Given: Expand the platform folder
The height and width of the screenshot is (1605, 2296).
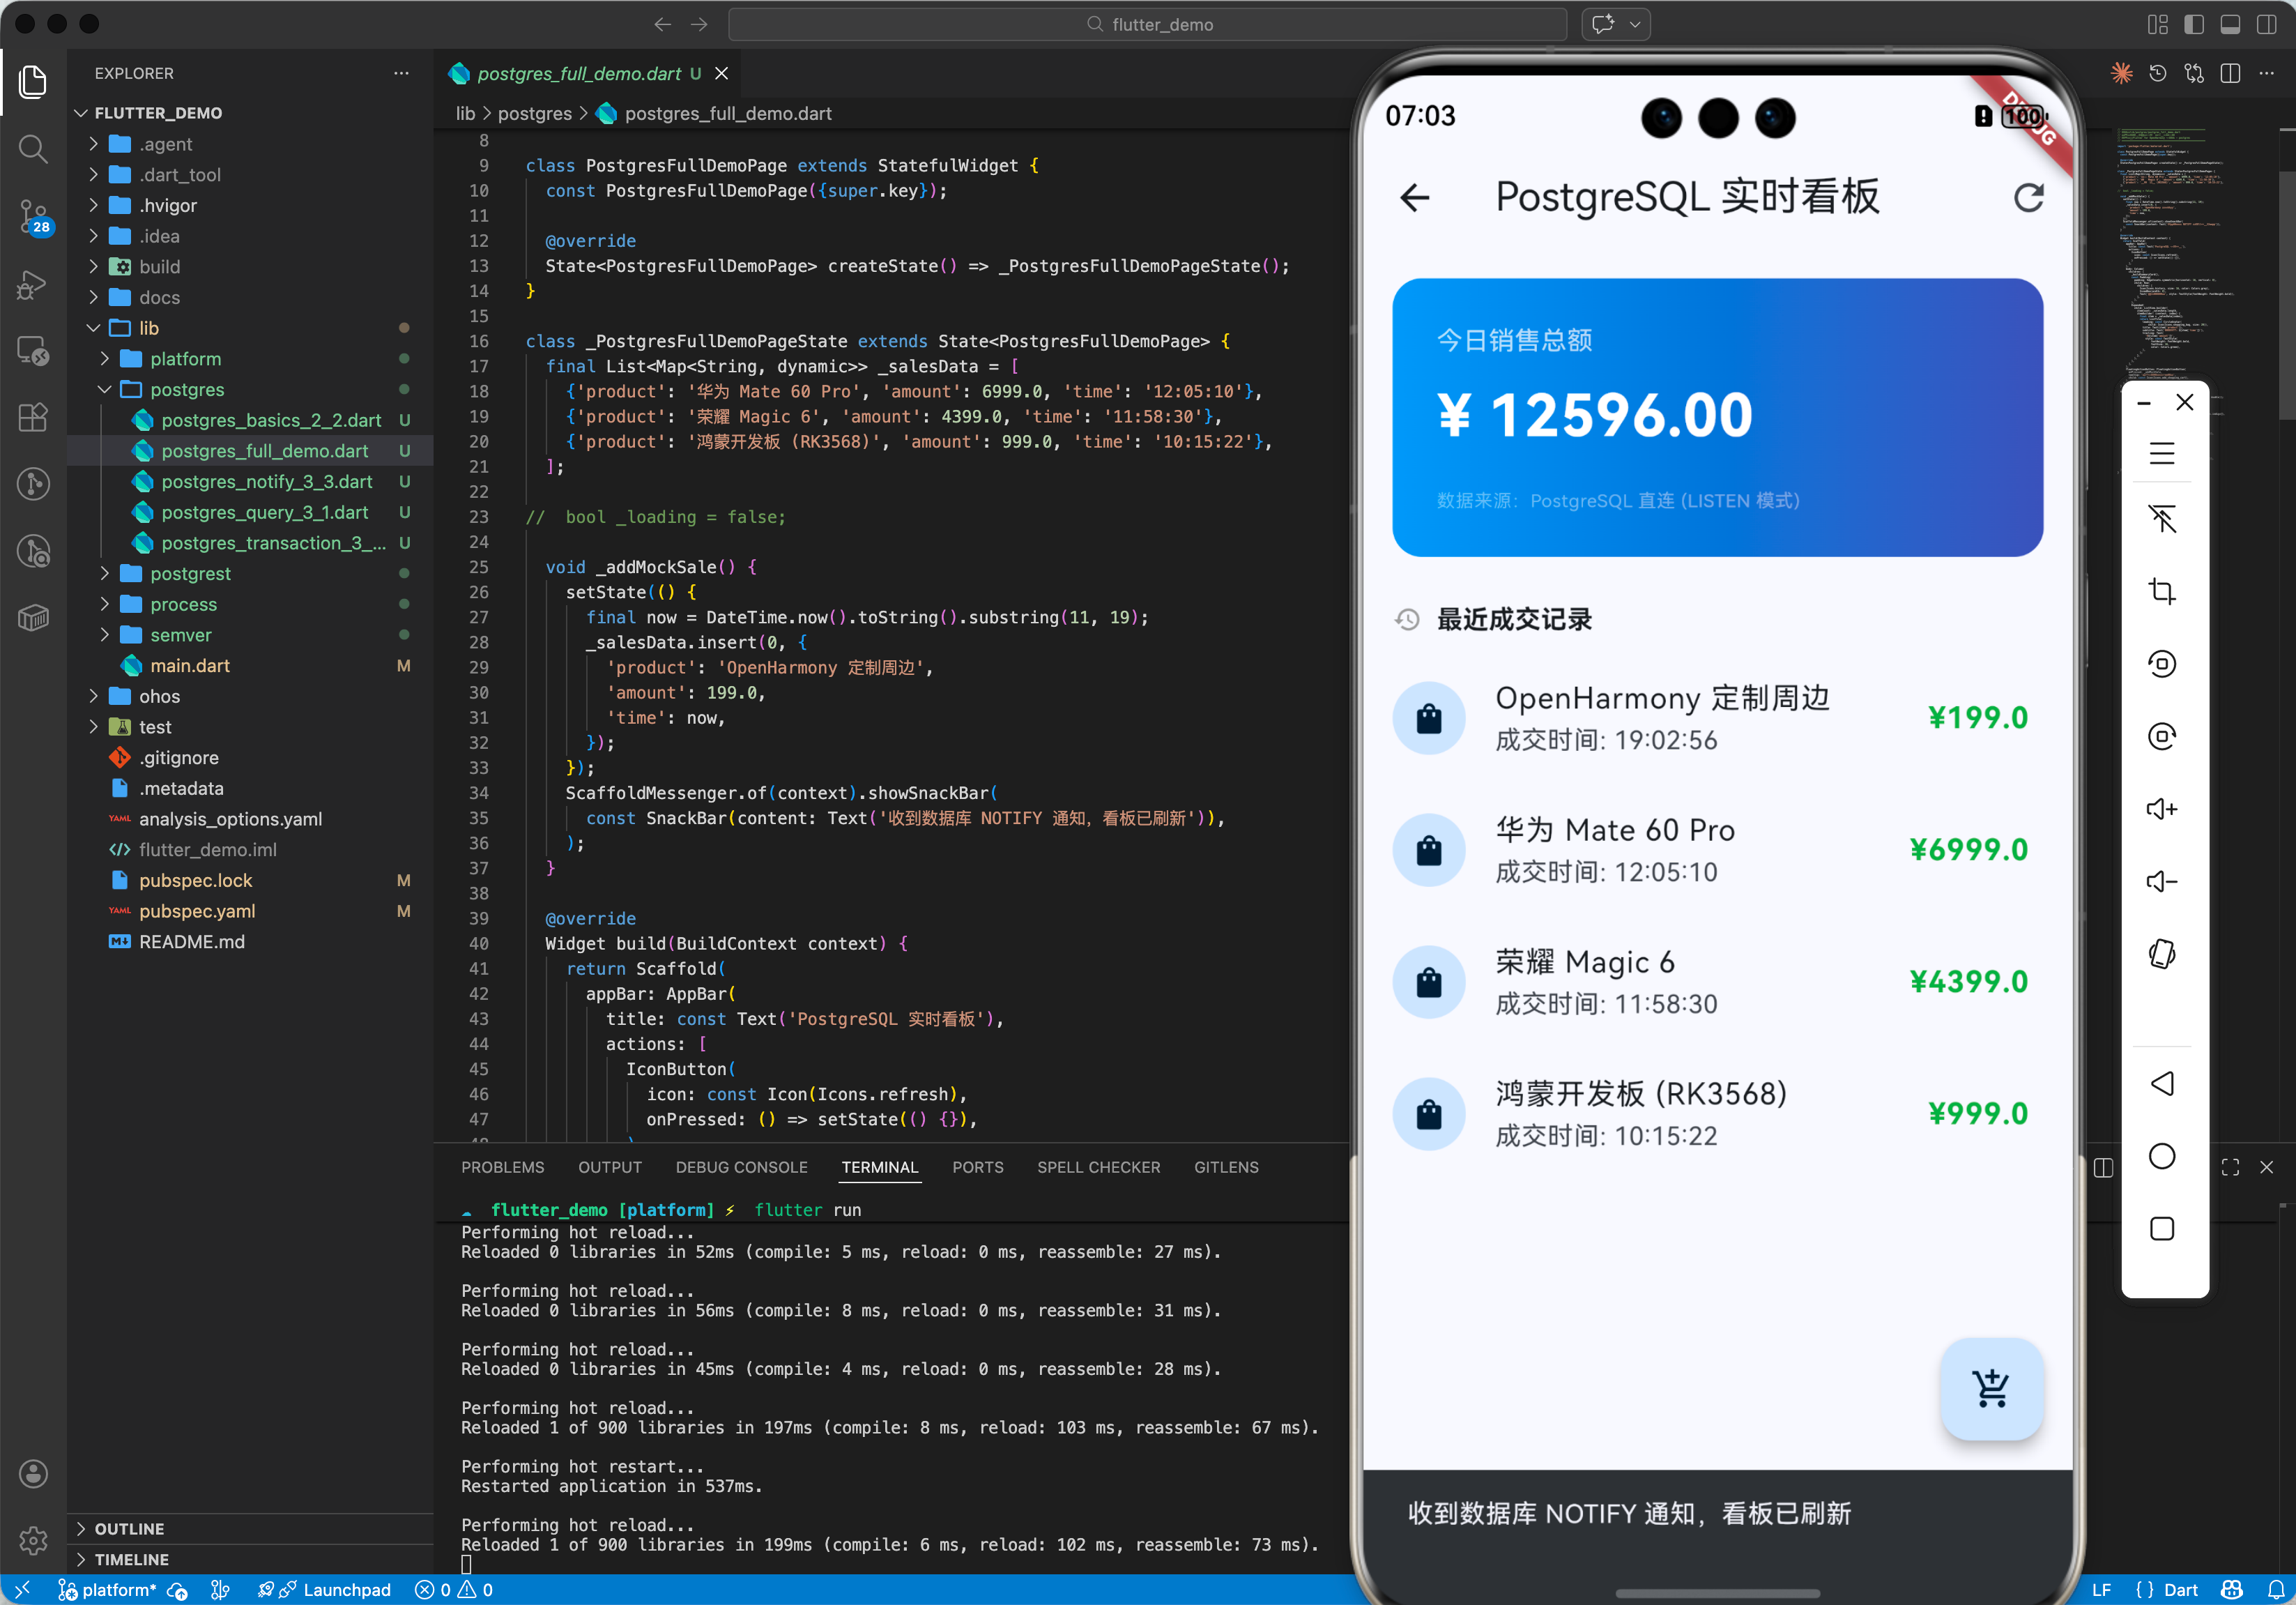Looking at the screenshot, I should [x=185, y=359].
